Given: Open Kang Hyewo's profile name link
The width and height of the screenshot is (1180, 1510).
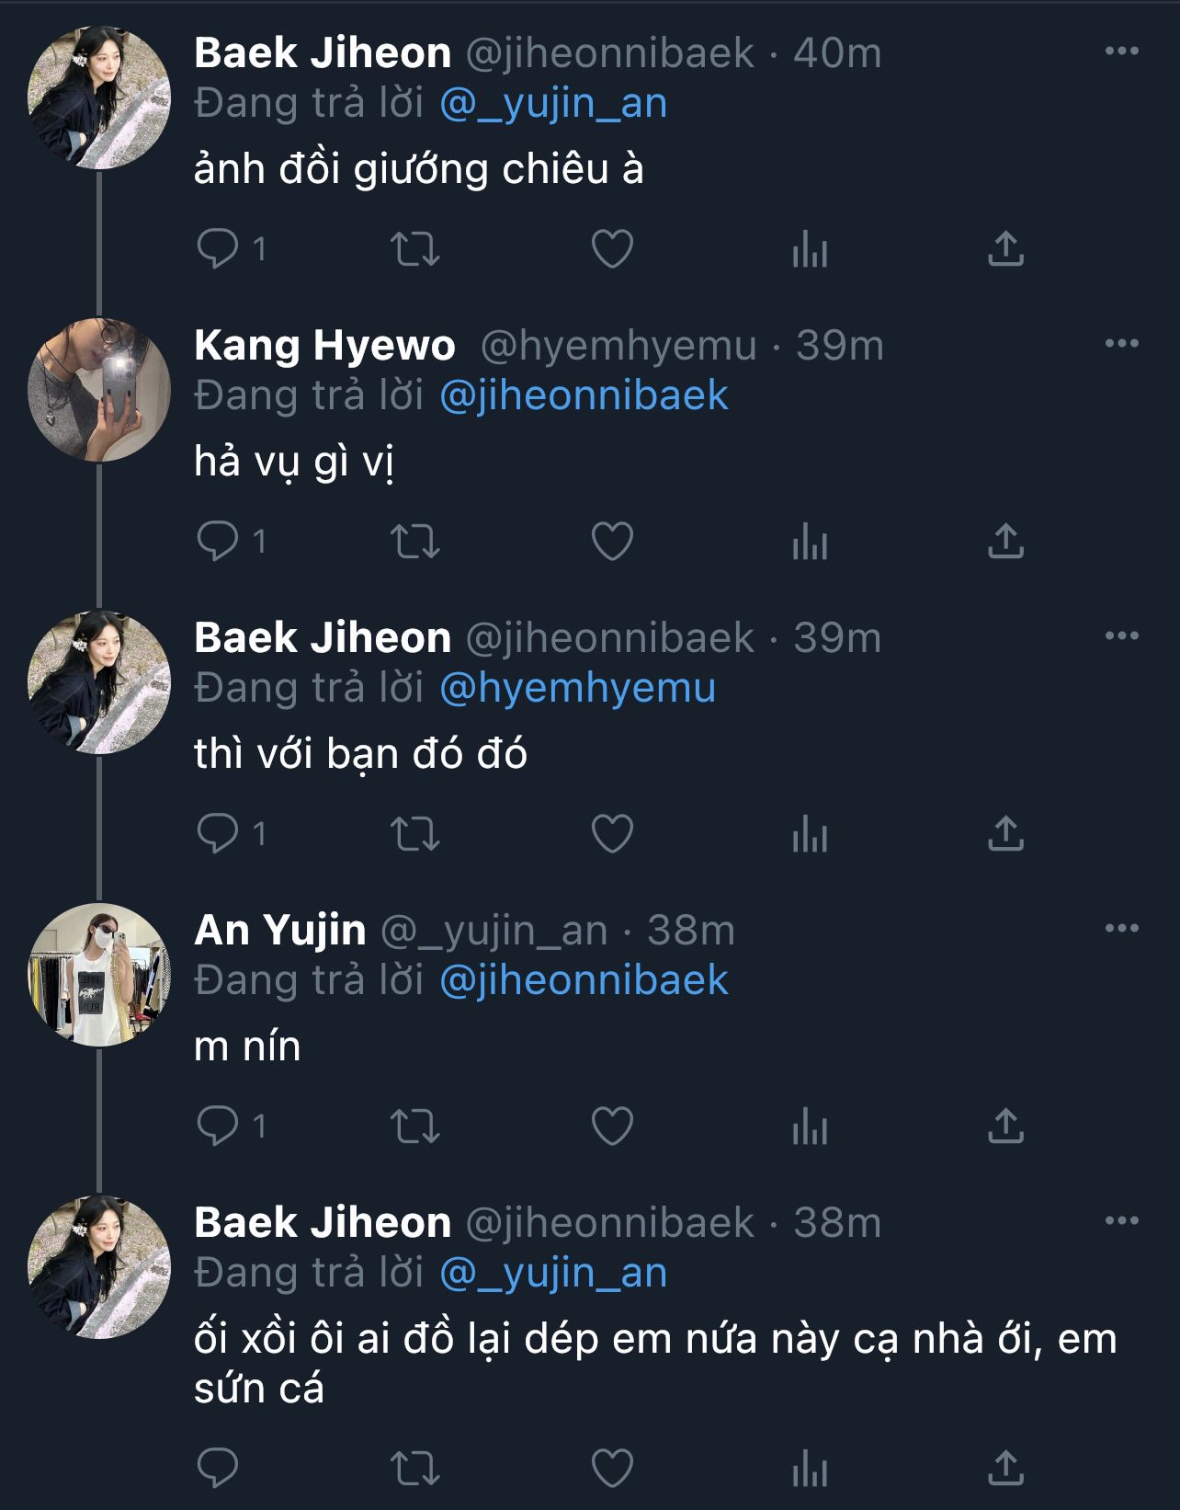Looking at the screenshot, I should pos(324,346).
